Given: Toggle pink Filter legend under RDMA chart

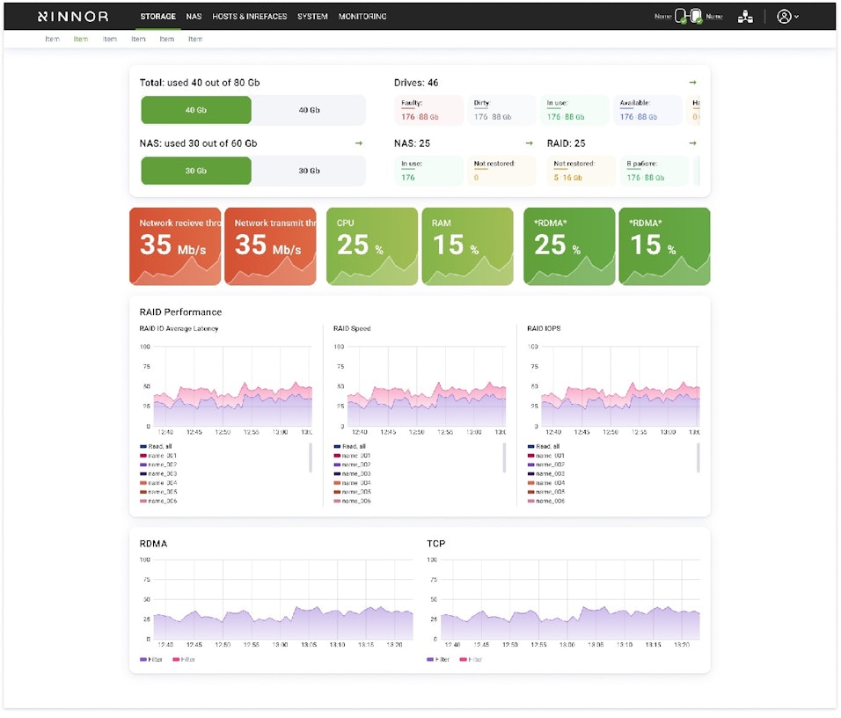Looking at the screenshot, I should pos(186,659).
